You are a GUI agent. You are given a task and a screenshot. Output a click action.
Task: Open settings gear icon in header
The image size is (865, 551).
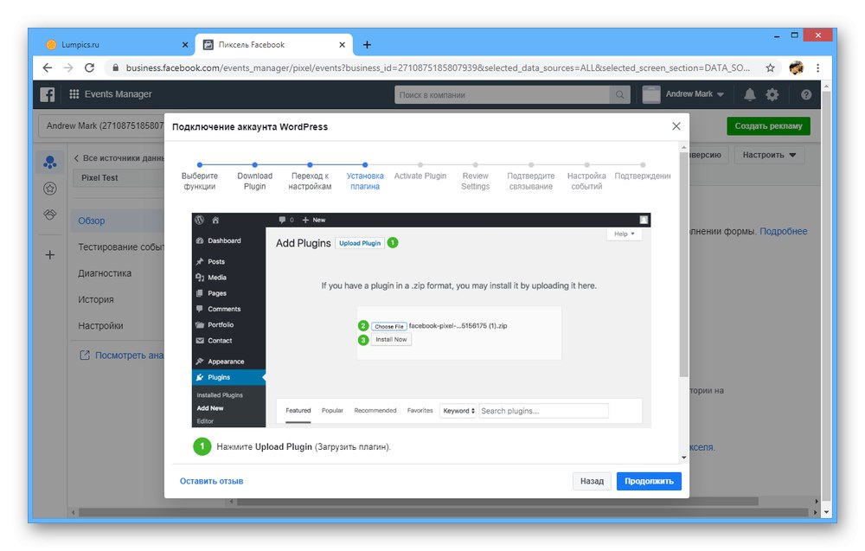[772, 94]
